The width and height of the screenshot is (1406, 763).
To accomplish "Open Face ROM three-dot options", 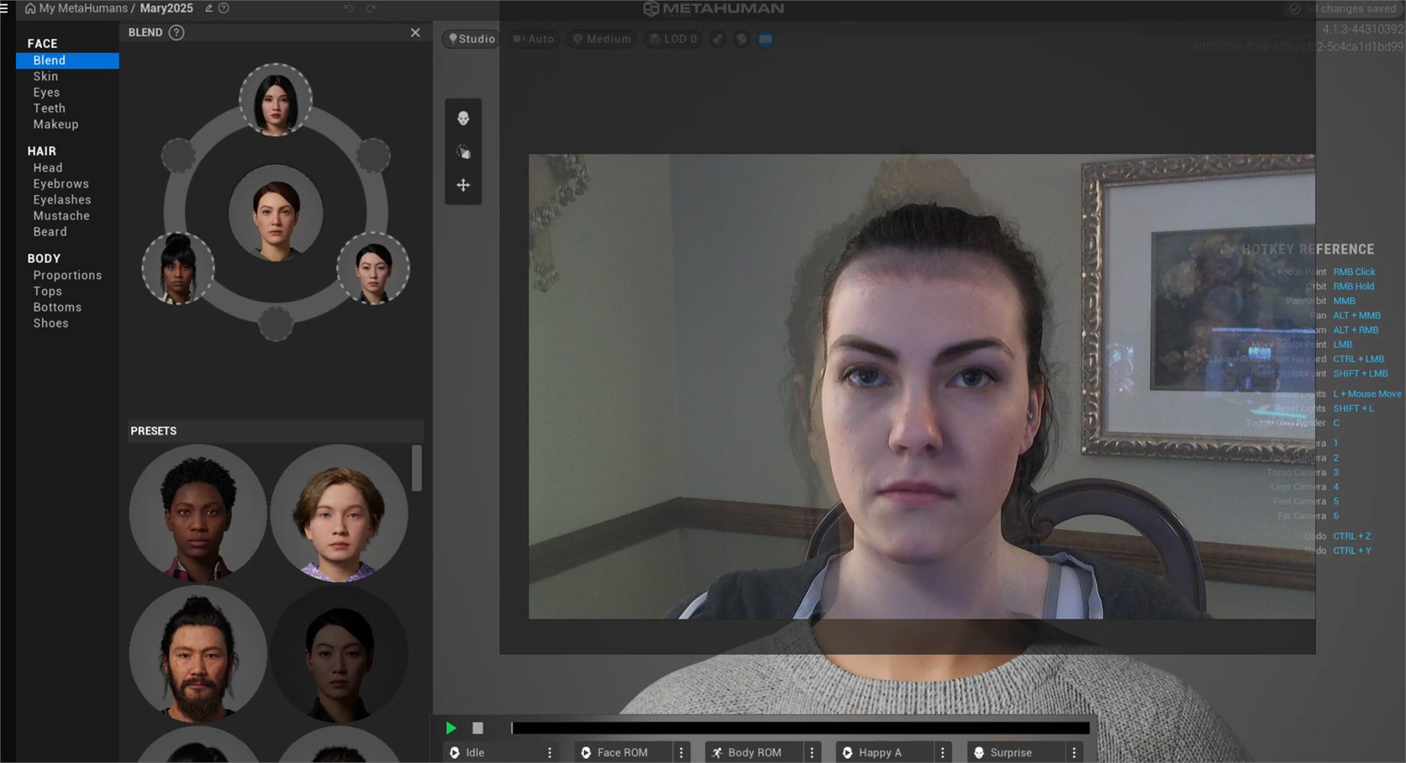I will click(x=681, y=753).
